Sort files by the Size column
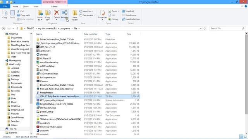The width and height of the screenshot is (248, 139). click(x=129, y=34)
